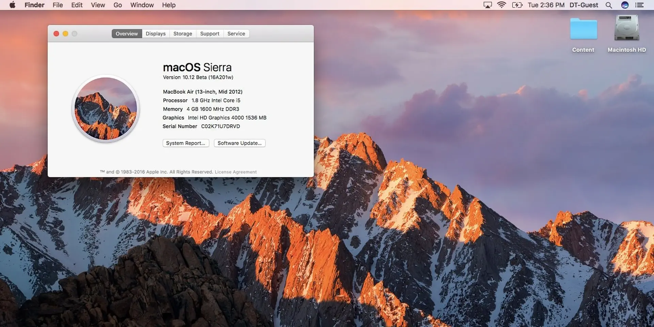The image size is (654, 327).
Task: Click the macOS Sierra title text
Action: click(197, 67)
